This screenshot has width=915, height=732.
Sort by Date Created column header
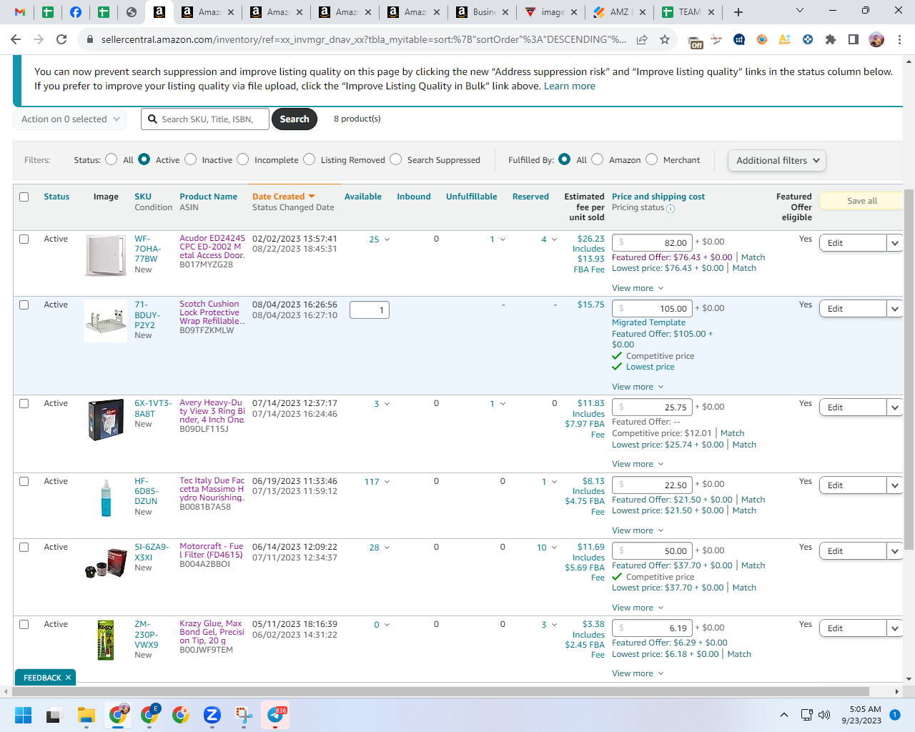click(x=283, y=197)
